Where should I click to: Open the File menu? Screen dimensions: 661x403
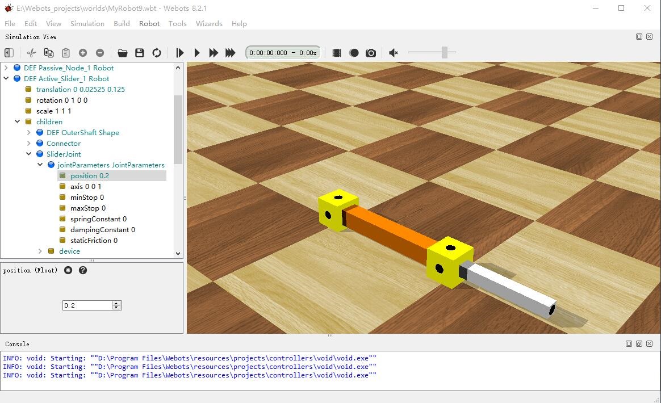(x=10, y=24)
